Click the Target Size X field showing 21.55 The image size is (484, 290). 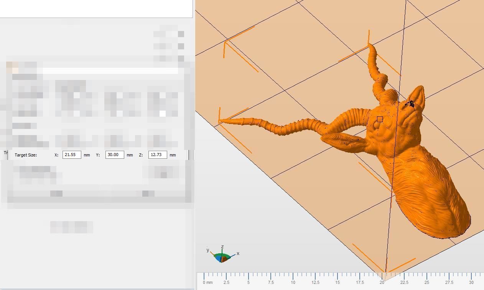pos(72,155)
